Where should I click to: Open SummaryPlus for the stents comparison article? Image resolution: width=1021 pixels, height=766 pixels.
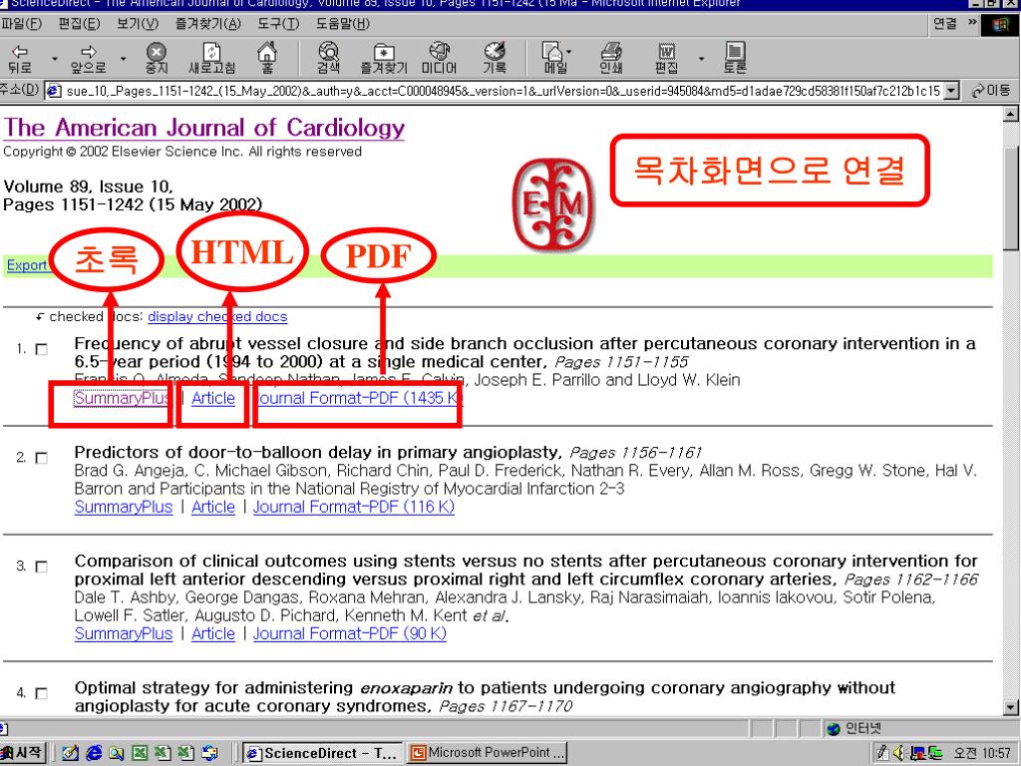124,633
